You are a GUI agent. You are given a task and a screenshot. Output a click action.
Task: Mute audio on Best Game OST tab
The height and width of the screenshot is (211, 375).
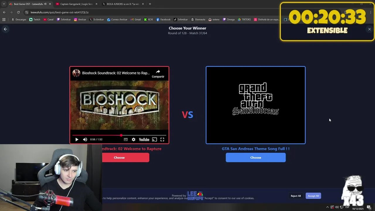coord(45,4)
